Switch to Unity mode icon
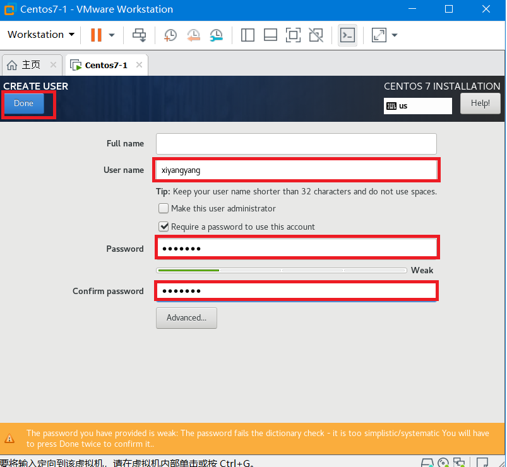 (x=316, y=35)
